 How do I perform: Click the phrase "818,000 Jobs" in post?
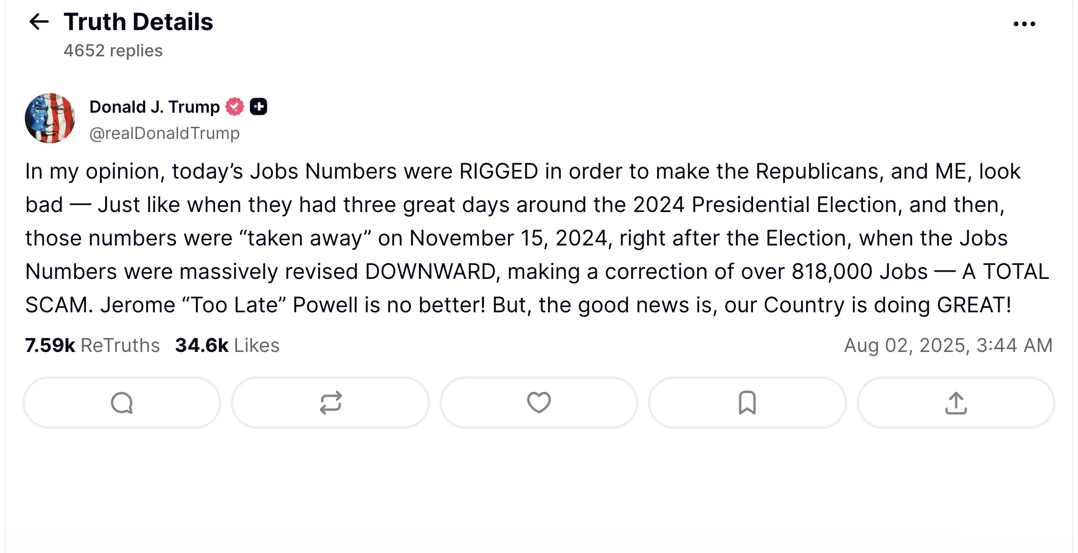coord(859,271)
